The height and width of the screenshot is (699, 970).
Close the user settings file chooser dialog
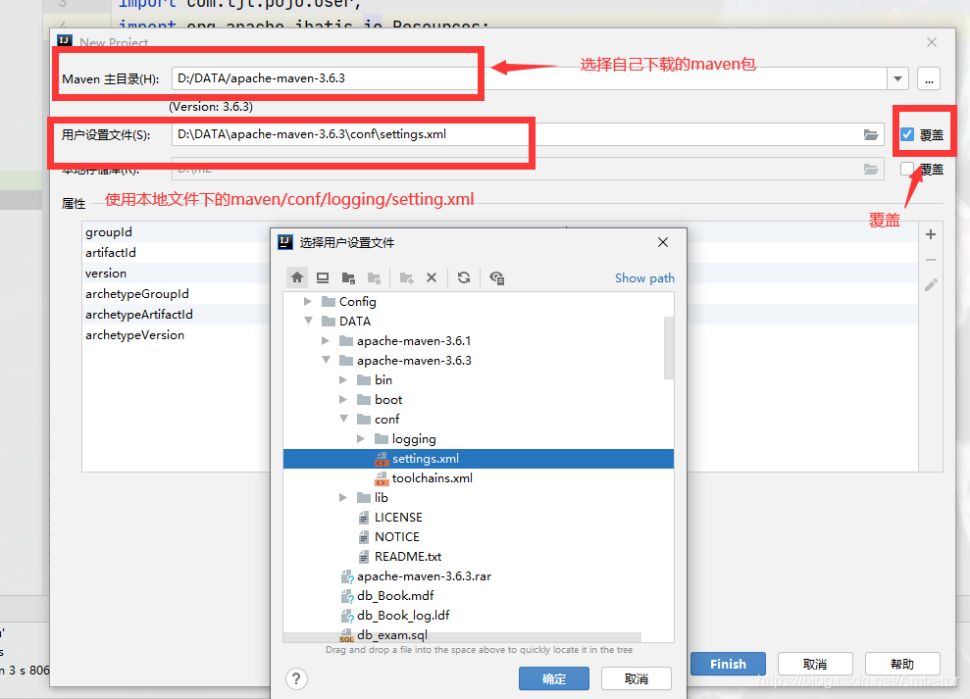(663, 242)
